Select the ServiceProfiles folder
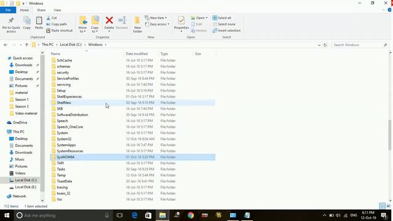The image size is (393, 221). click(133, 79)
